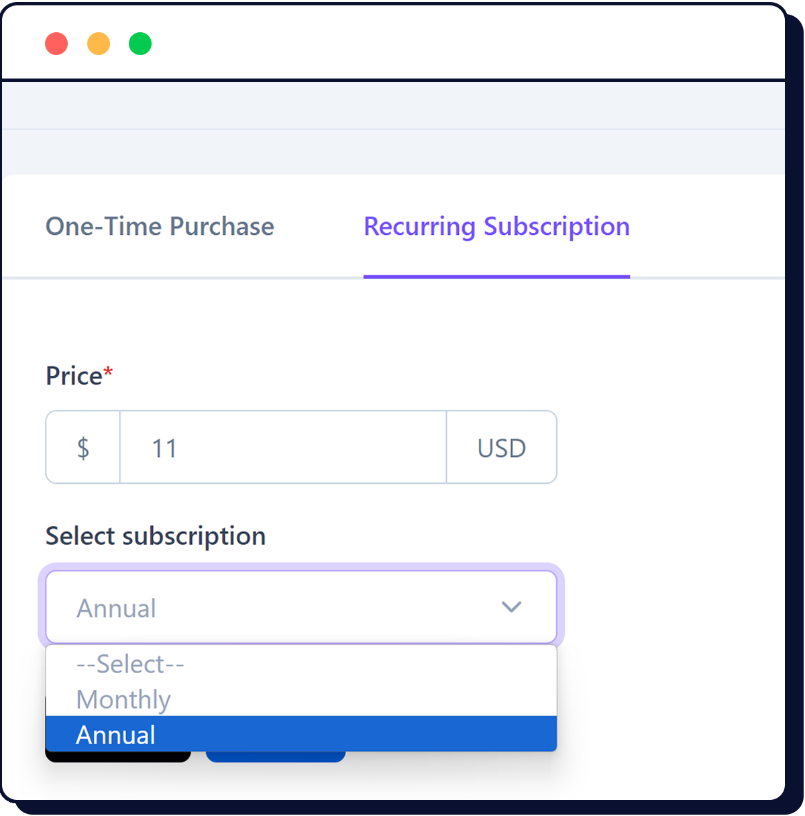Click the red close window dot

(x=56, y=44)
